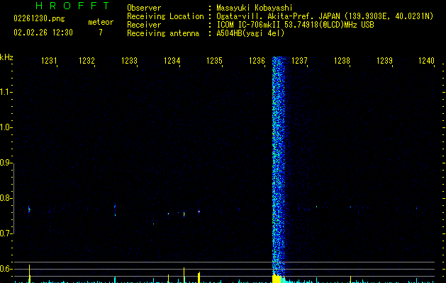Click the faint vertical echo before 1233
Image resolution: width=446 pixels, height=283 pixels.
tap(115, 210)
